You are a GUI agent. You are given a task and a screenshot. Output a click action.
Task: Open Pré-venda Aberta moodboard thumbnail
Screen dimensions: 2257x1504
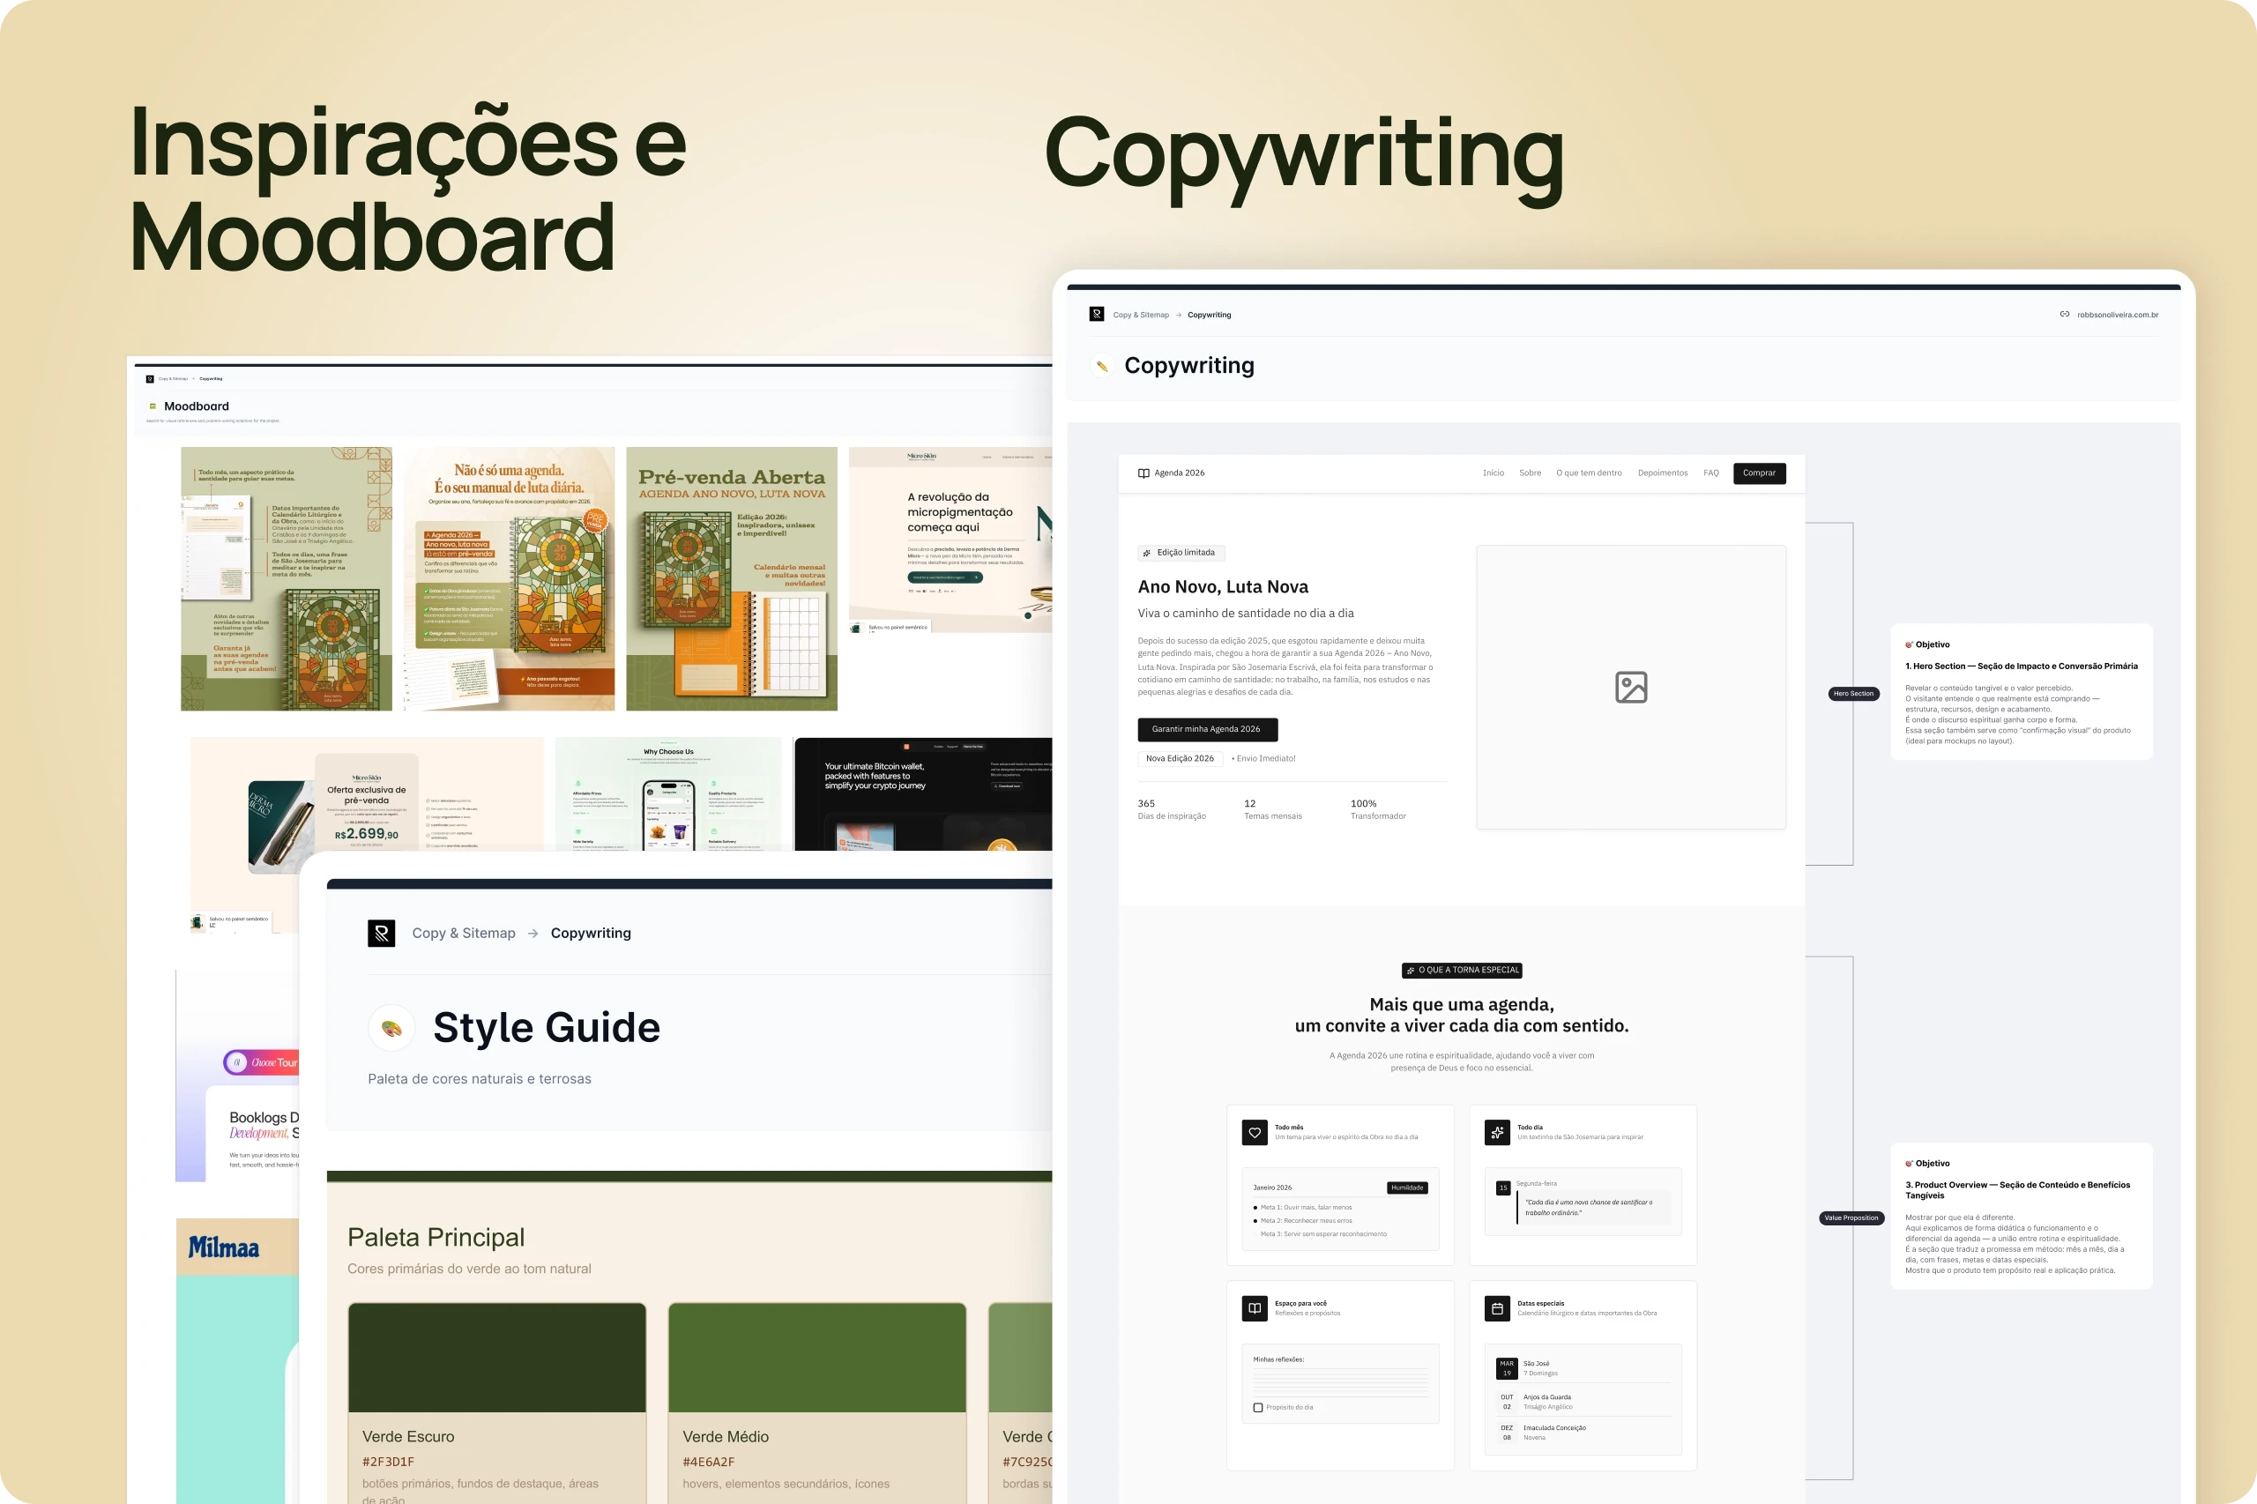(x=731, y=578)
